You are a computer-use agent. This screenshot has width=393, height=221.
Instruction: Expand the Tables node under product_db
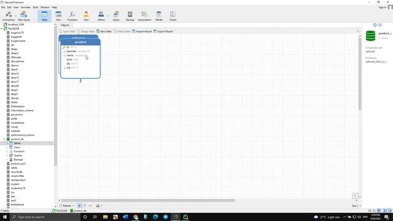click(x=7, y=143)
